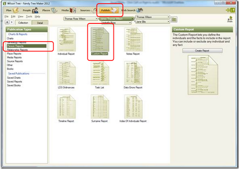Open Saved Books list
The width and height of the screenshot is (239, 169).
14,85
